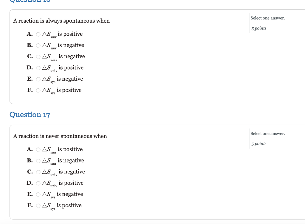Image resolution: width=305 pixels, height=224 pixels.
Task: Select answer E ΔS sys is negative for Question 17
Action: (38, 194)
